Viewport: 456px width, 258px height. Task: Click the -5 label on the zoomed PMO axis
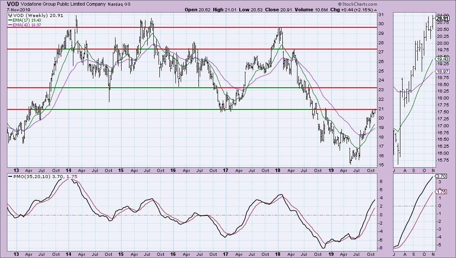coord(439,245)
